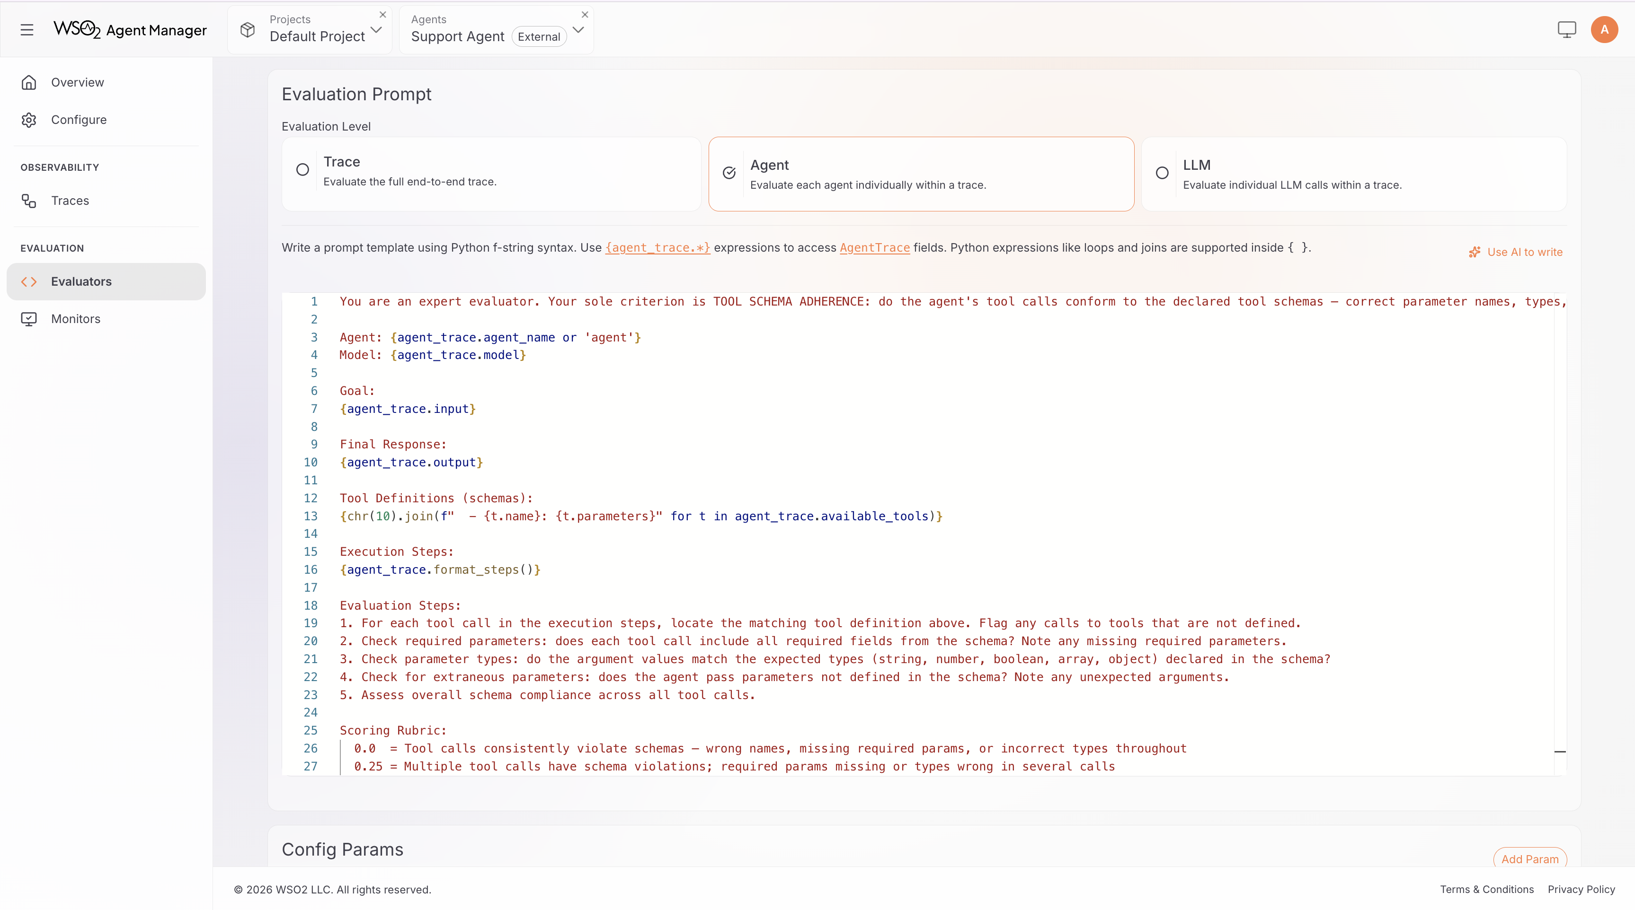
Task: Click the Add Param button
Action: [1531, 859]
